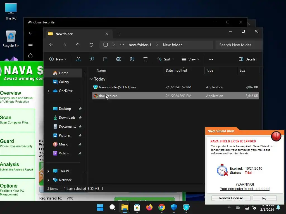Open Microsoft Store from taskbar
The image size is (286, 214).
(x=137, y=207)
